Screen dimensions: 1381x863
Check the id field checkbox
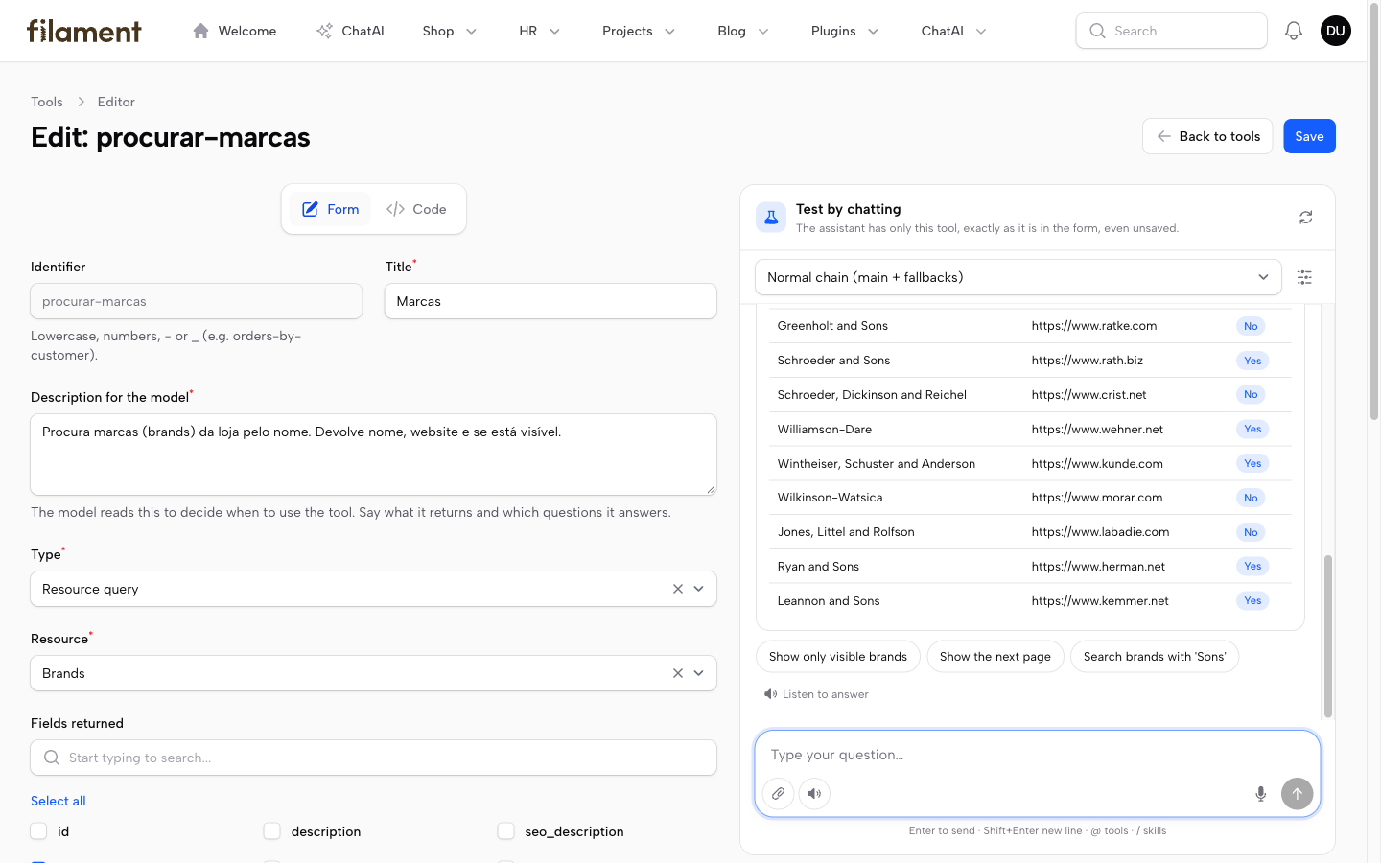38,831
